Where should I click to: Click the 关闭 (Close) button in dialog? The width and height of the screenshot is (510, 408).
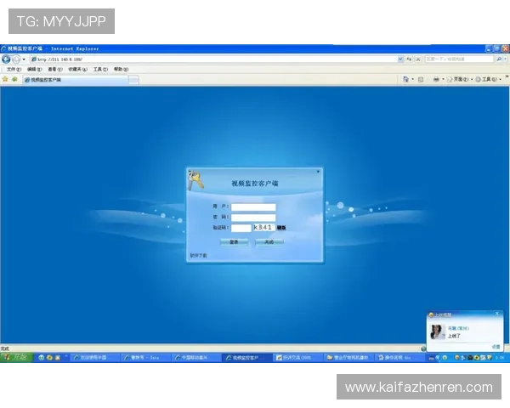pos(269,241)
